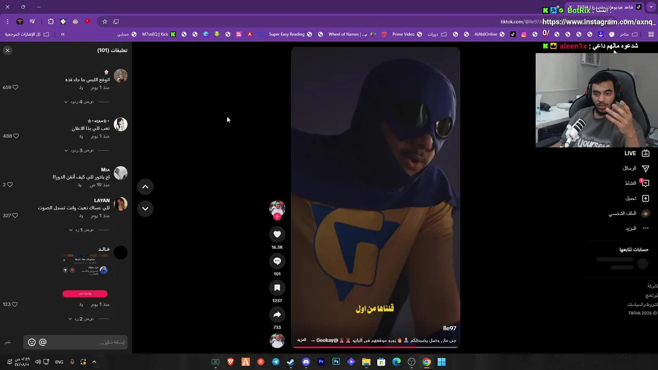
Task: Reply to Msa's comment
Action: pos(79,184)
